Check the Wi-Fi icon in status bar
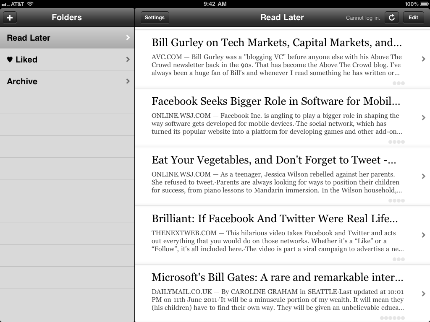 pyautogui.click(x=30, y=4)
